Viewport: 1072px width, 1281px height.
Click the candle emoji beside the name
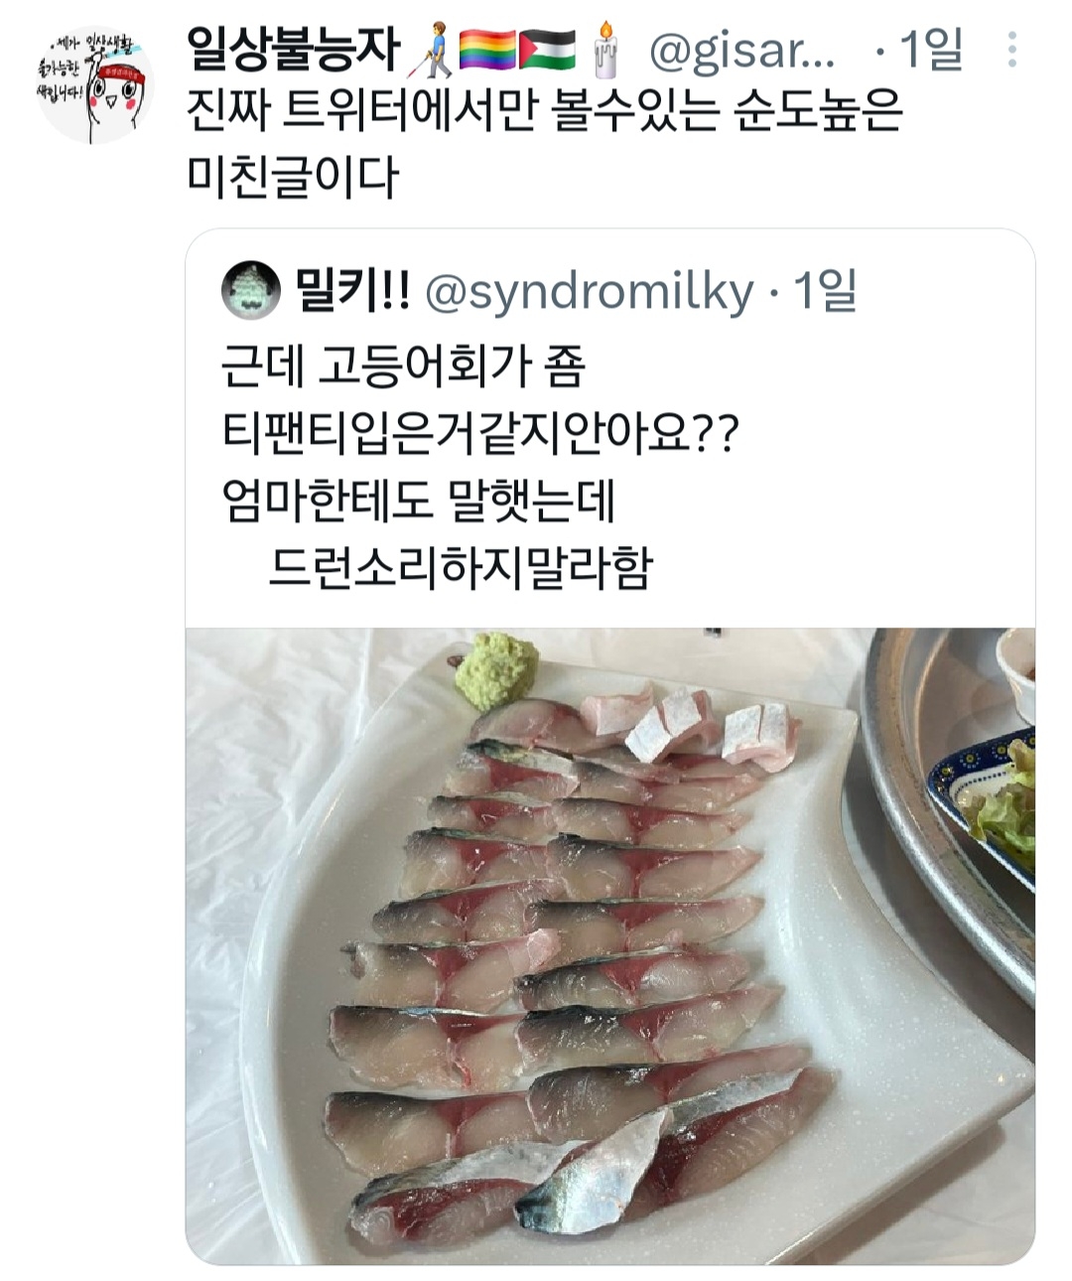click(604, 51)
